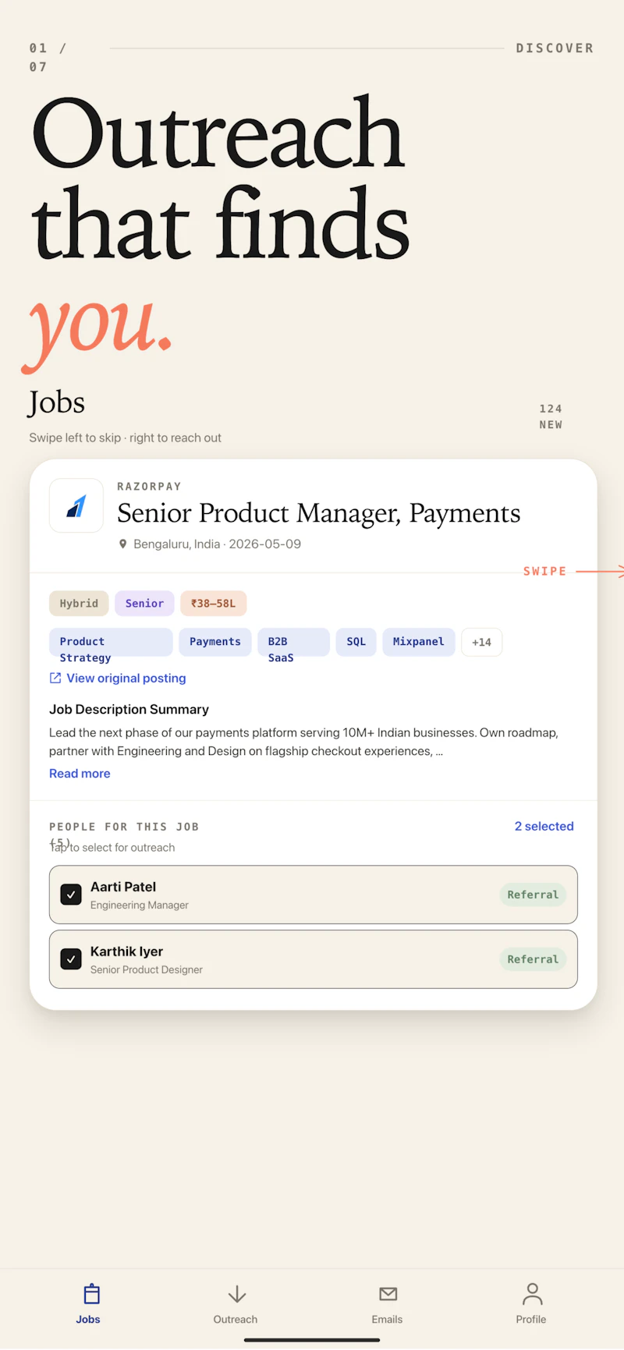Image resolution: width=624 pixels, height=1350 pixels.
Task: Switch to the Outreach tab
Action: click(236, 1304)
